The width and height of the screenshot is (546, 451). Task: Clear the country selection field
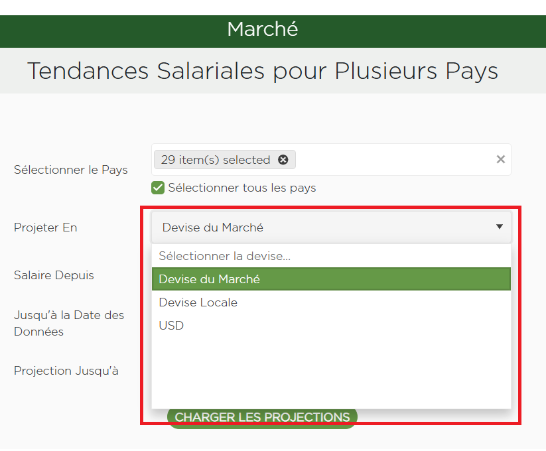(500, 159)
